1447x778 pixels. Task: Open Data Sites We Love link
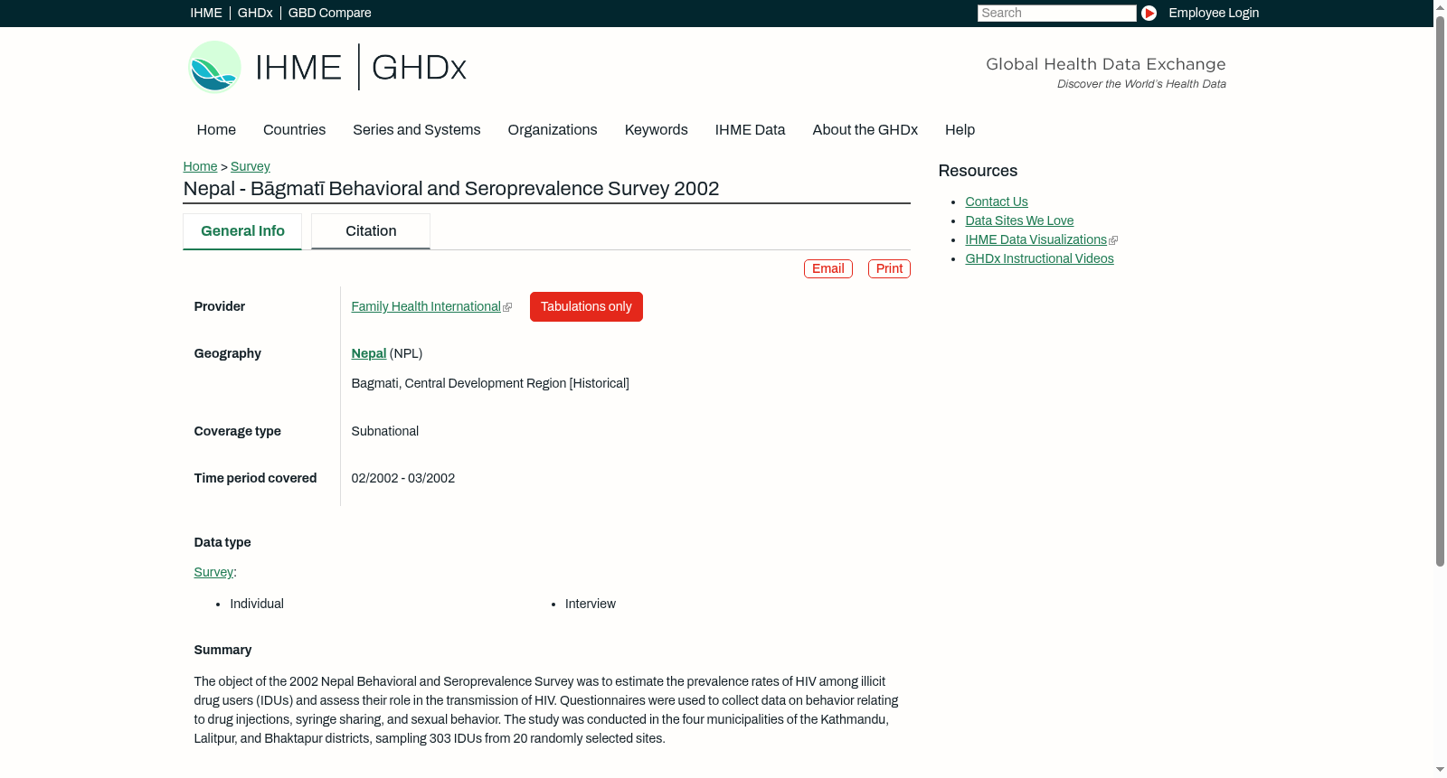tap(1019, 221)
